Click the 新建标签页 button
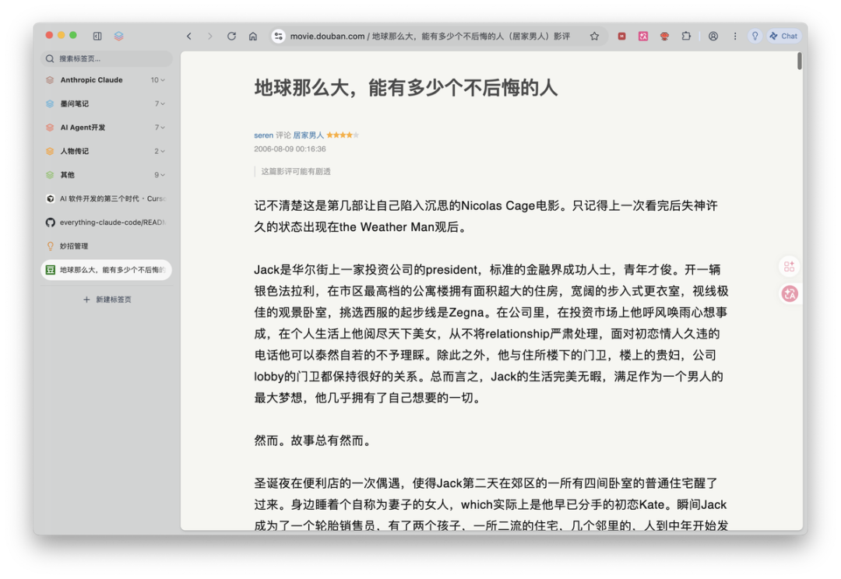Image resolution: width=841 pixels, height=579 pixels. click(107, 299)
